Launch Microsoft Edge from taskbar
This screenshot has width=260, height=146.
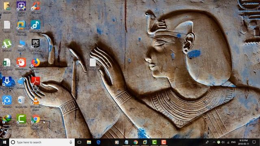click(98, 142)
